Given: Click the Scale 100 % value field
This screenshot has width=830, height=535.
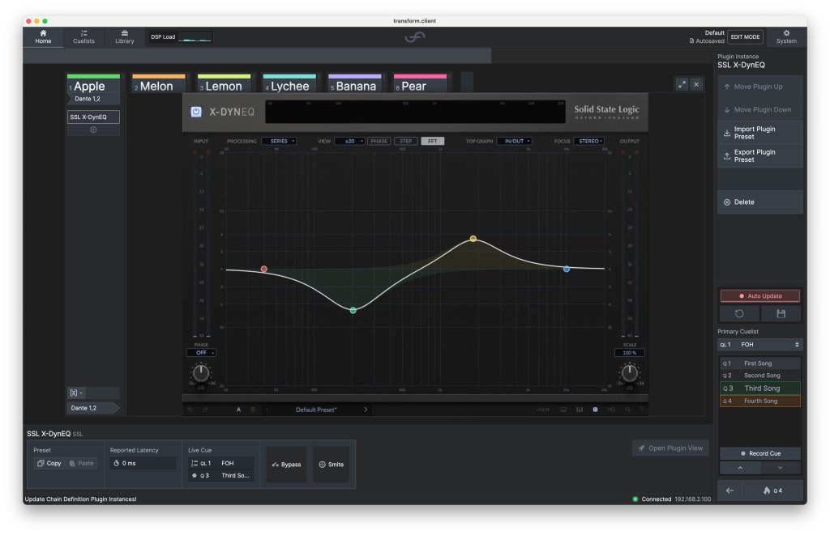Looking at the screenshot, I should tap(629, 353).
